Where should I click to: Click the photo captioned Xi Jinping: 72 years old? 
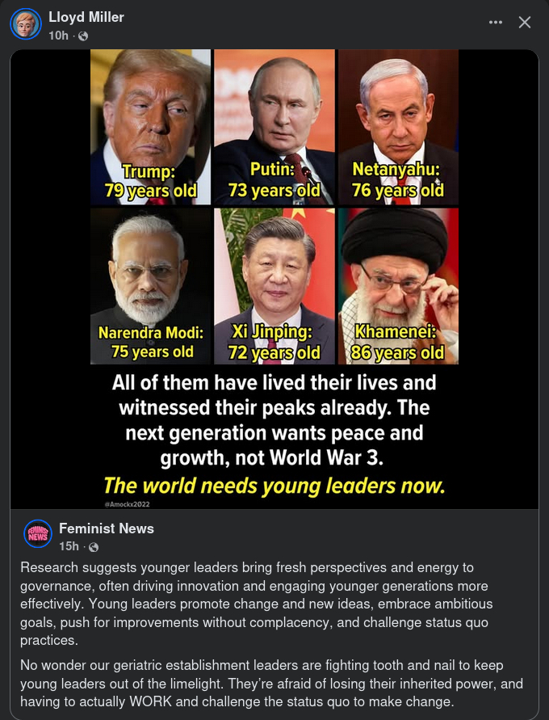click(274, 286)
